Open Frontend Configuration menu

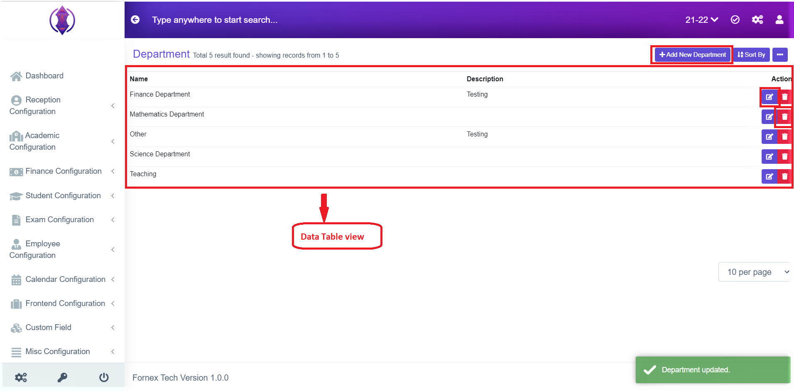tap(62, 304)
